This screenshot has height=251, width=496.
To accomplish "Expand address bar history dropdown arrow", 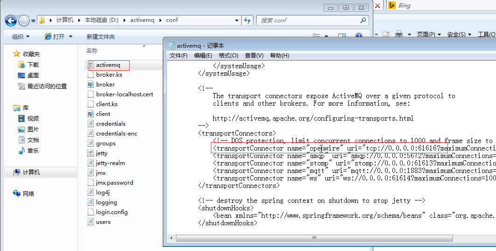I will (237, 20).
